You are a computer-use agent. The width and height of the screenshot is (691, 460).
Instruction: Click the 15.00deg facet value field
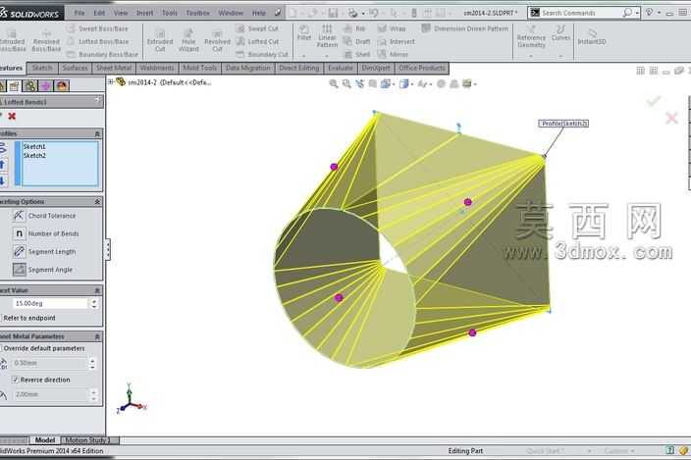pyautogui.click(x=50, y=303)
